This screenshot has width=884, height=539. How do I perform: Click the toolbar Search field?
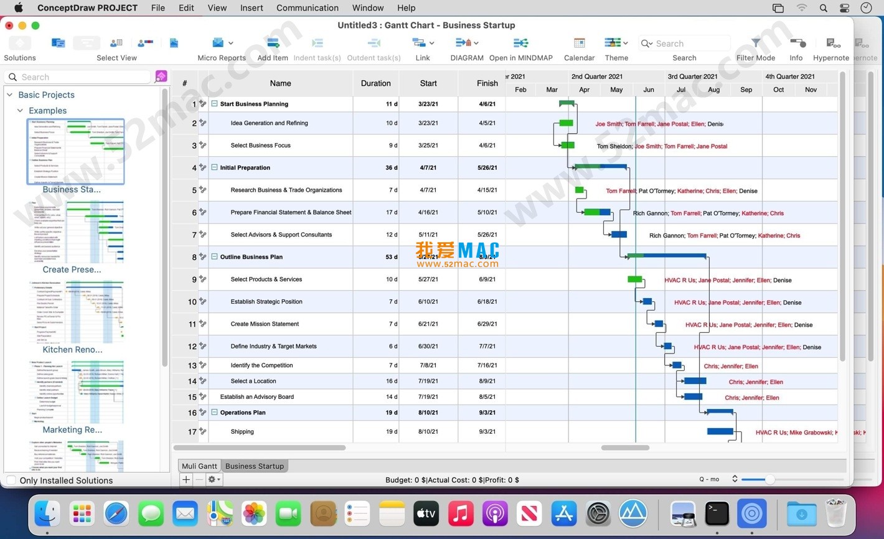coord(684,43)
